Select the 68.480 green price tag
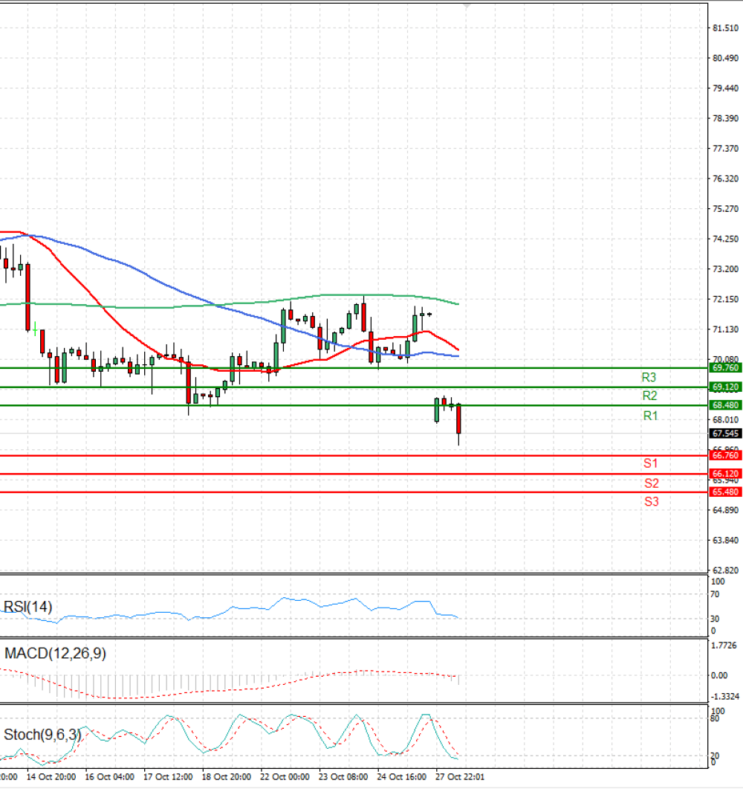743x789 pixels. click(725, 405)
